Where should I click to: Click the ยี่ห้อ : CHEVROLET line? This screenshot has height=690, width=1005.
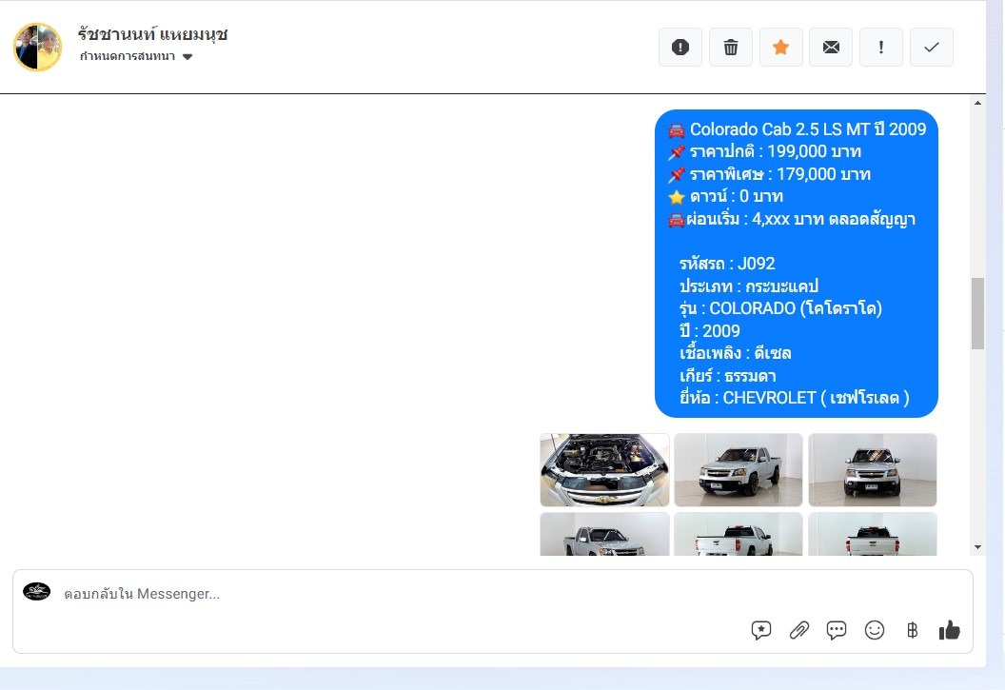point(794,398)
